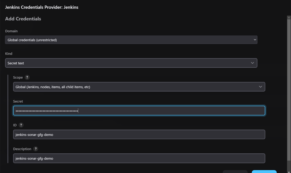Click the ID field containing jenkins-sonar-gfg-demo
Viewport: 291px width, 173px height.
139,134
